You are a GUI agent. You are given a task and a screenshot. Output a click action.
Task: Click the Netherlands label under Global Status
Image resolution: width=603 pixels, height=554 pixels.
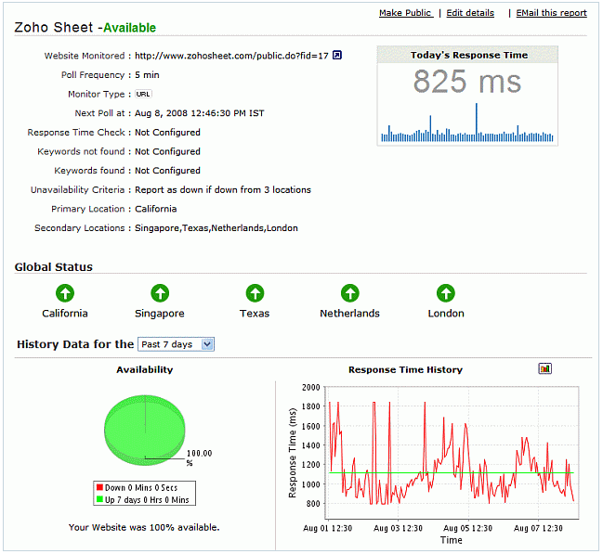coord(349,314)
